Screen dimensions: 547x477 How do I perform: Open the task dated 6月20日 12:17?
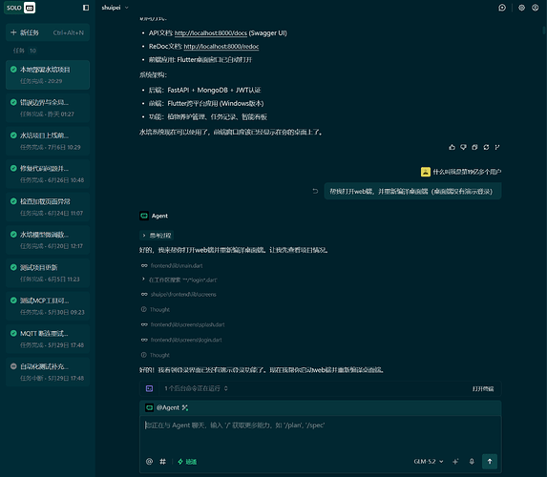[48, 239]
